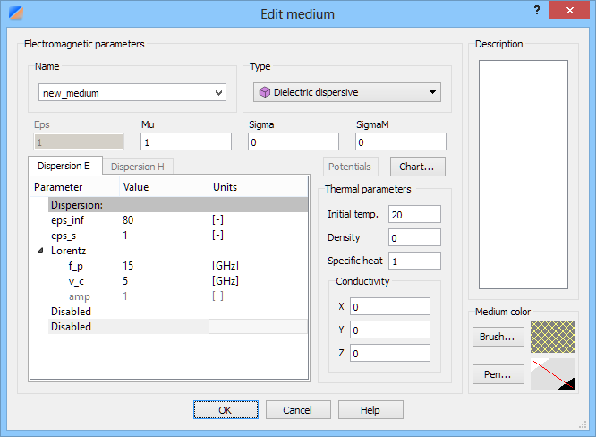Click the purple cube Dielectric dispersive icon
This screenshot has width=596, height=437.
tap(265, 92)
